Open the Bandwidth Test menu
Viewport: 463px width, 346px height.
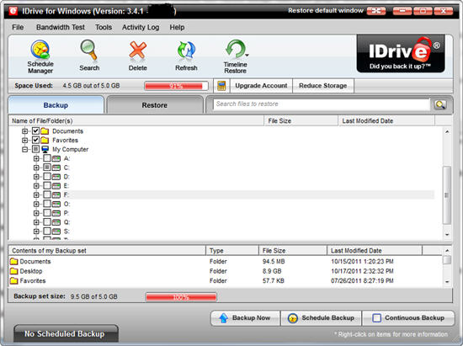click(61, 27)
